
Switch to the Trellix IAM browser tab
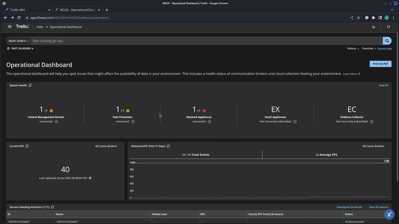point(27,10)
